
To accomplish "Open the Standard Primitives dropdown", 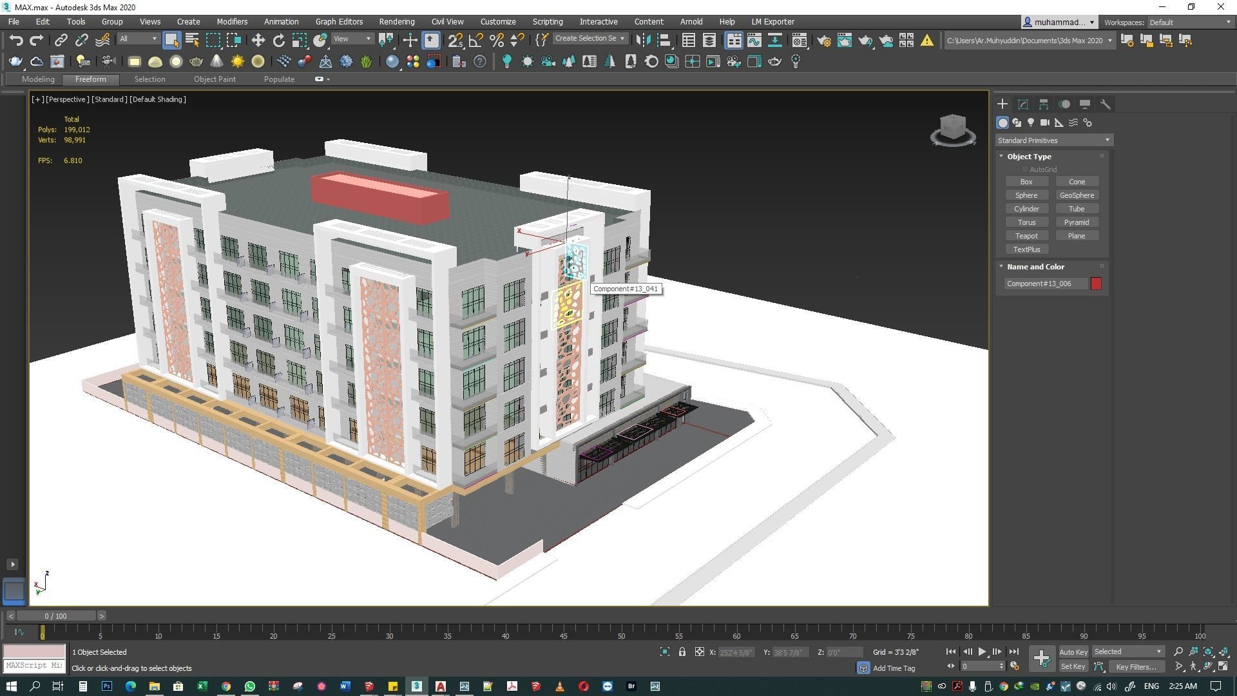I will [x=1053, y=140].
